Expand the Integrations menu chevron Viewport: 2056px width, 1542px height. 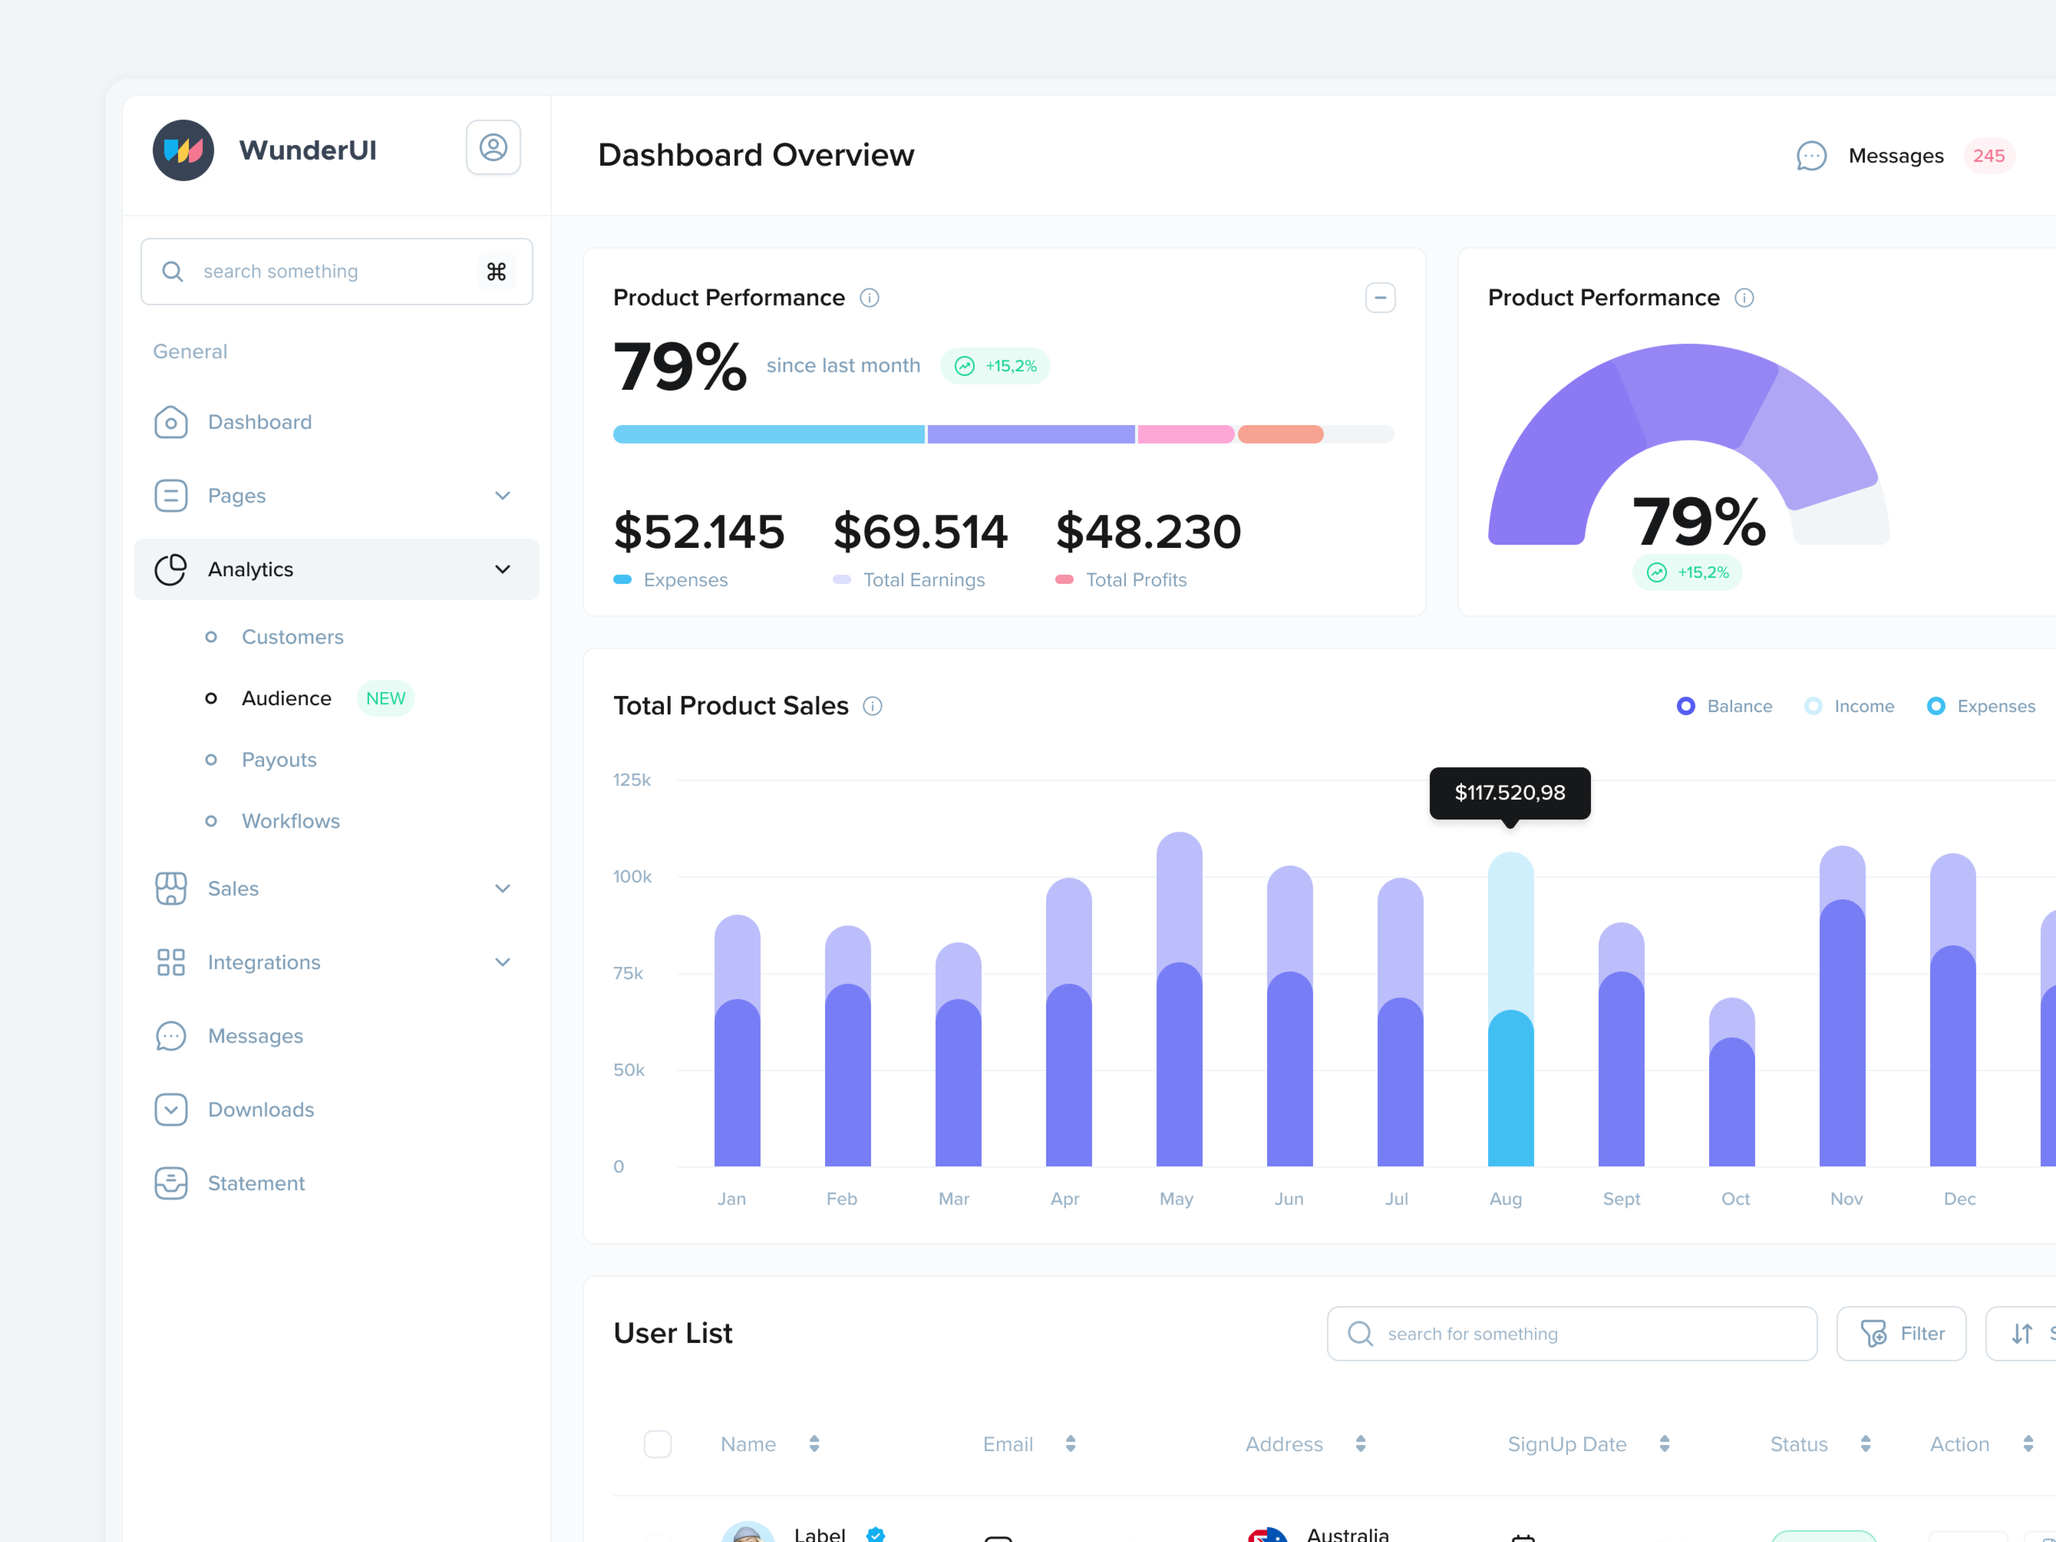[x=503, y=962]
